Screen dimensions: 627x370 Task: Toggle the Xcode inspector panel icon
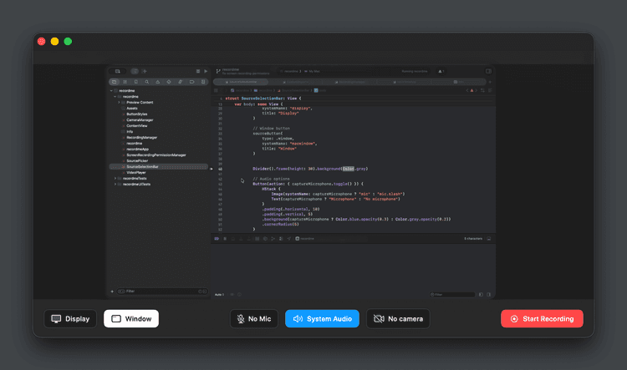488,72
